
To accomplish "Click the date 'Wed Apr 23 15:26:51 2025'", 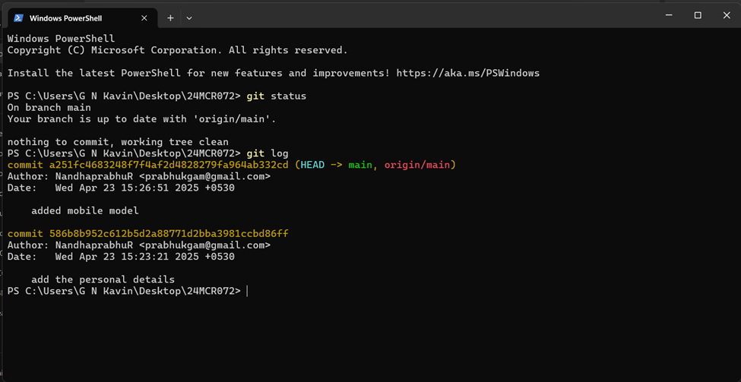I will coord(127,188).
